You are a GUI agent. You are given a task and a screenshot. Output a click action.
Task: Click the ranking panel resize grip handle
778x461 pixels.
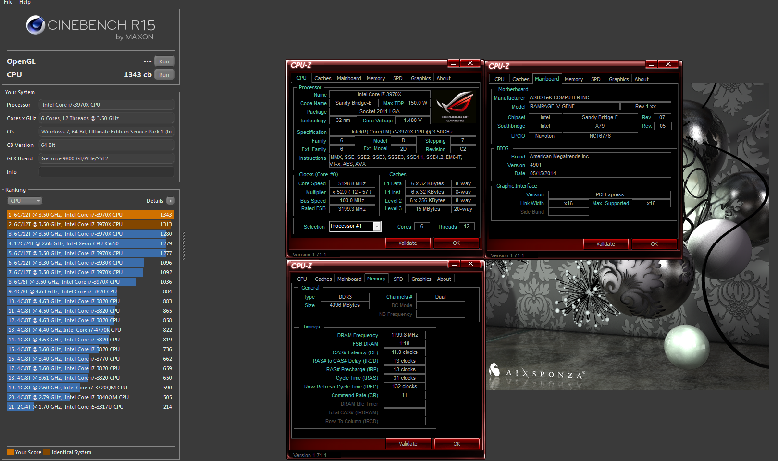tap(184, 246)
